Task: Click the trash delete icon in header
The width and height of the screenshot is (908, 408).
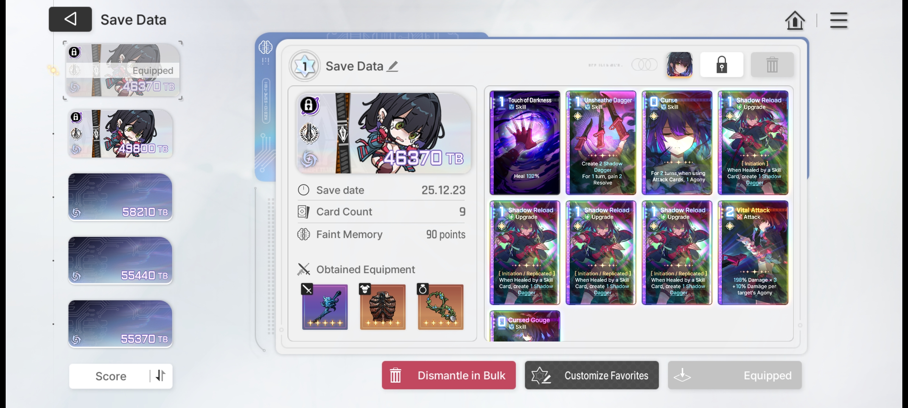Action: [x=772, y=65]
